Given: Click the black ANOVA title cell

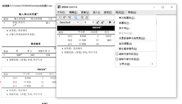Looking at the screenshot, I should tap(86, 28).
